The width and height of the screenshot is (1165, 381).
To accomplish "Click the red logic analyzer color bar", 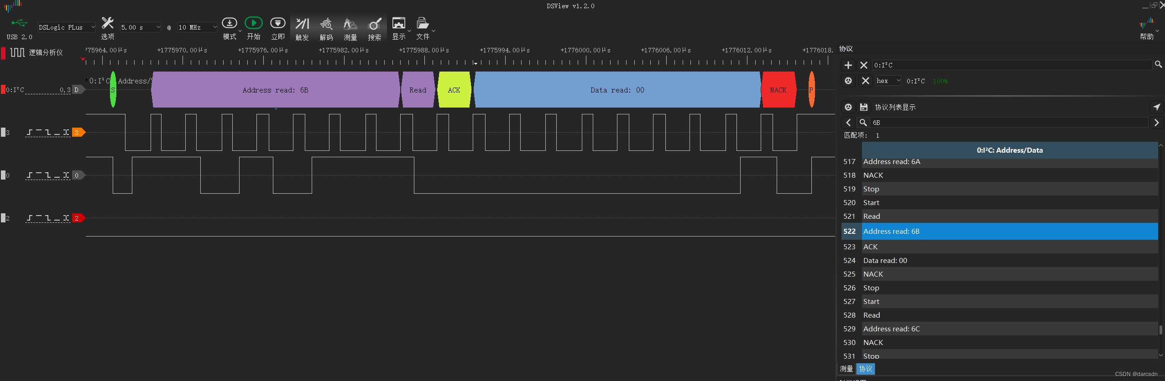I will pyautogui.click(x=3, y=53).
